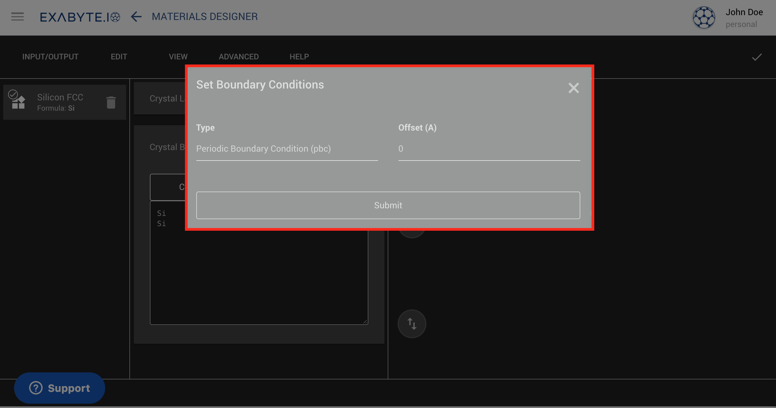This screenshot has width=776, height=408.
Task: Open the HELP menu
Action: [x=299, y=57]
